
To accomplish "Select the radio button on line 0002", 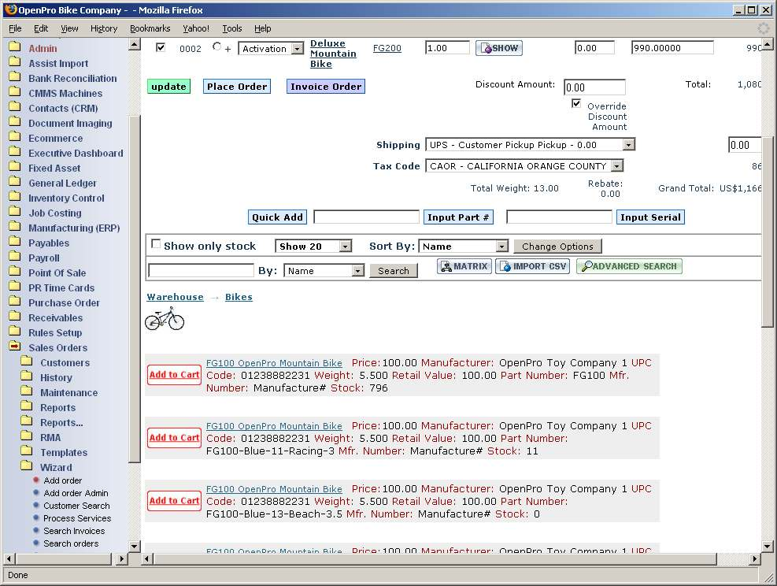I will point(217,47).
